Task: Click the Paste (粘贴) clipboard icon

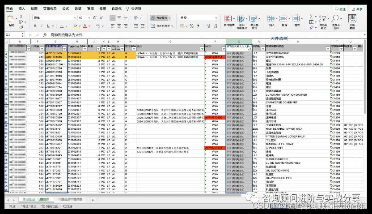Action: [11, 19]
